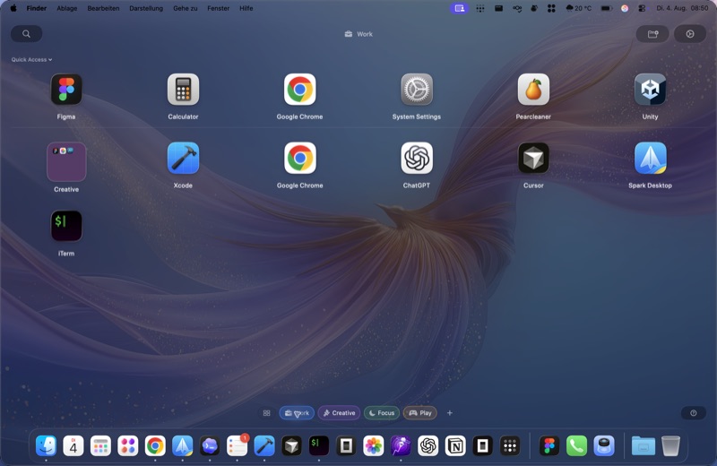Open the battery status in menu bar
This screenshot has width=717, height=466.
point(607,8)
